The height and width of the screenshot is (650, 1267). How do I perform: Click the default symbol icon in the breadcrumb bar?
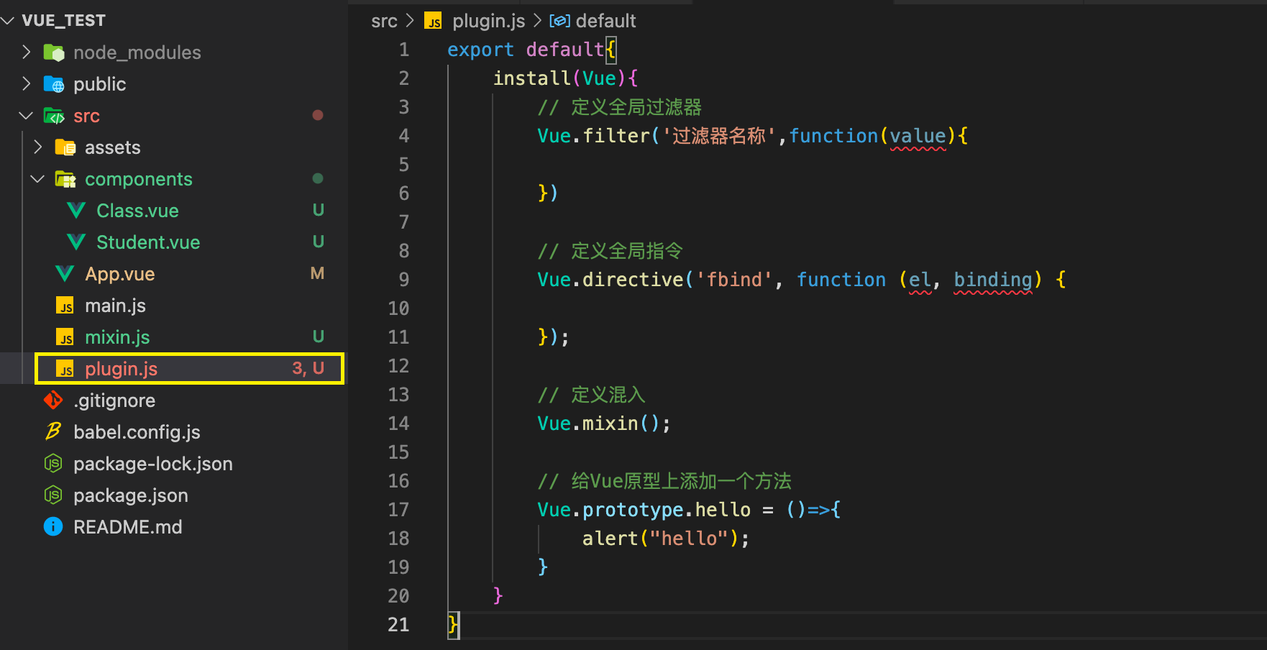tap(560, 21)
